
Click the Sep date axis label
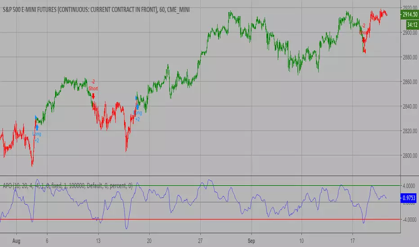pos(251,241)
